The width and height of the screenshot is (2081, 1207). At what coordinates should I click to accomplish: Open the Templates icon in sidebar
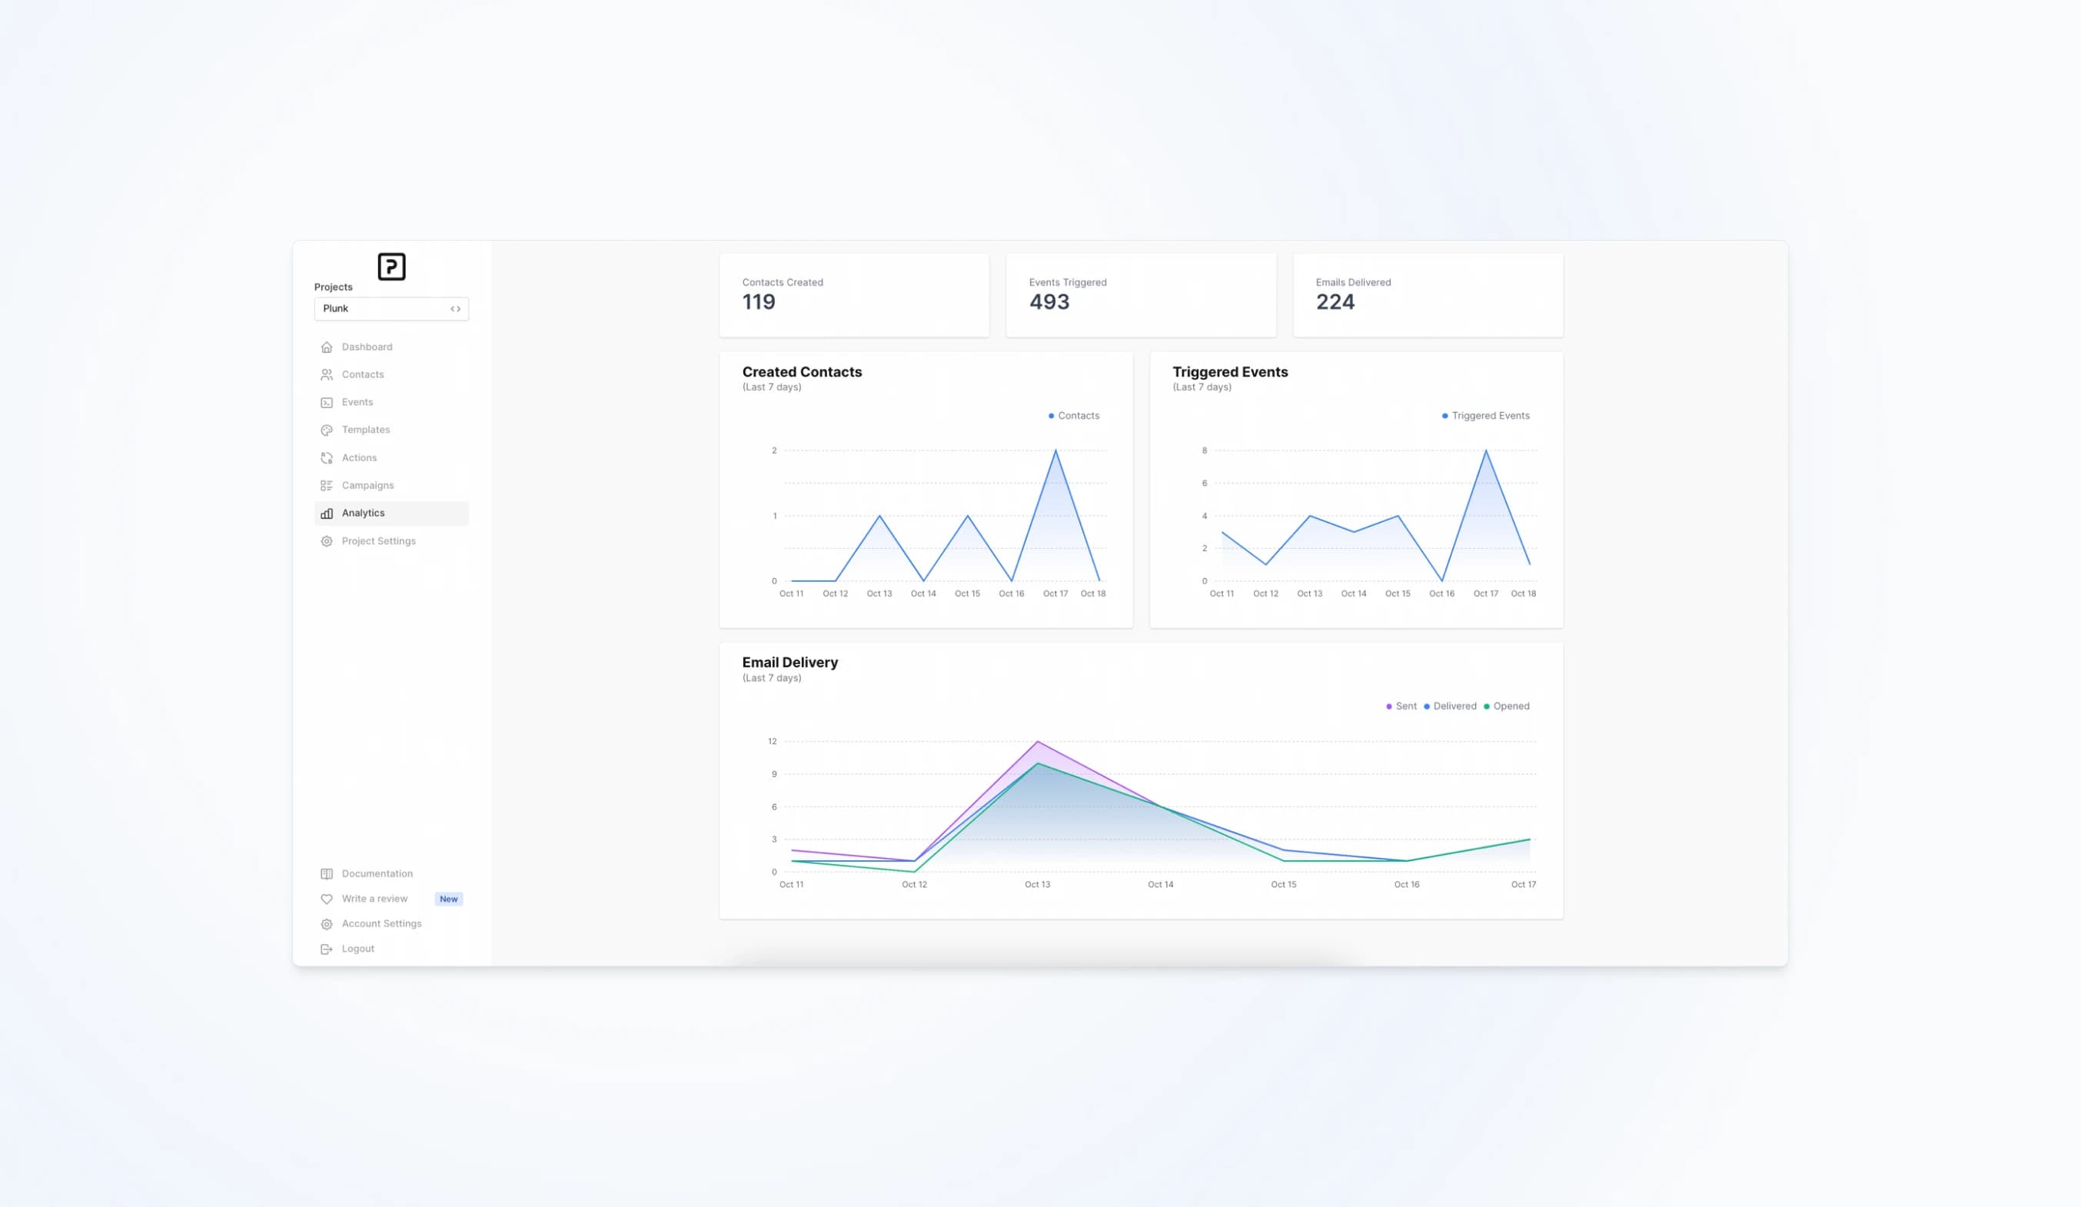(x=326, y=430)
